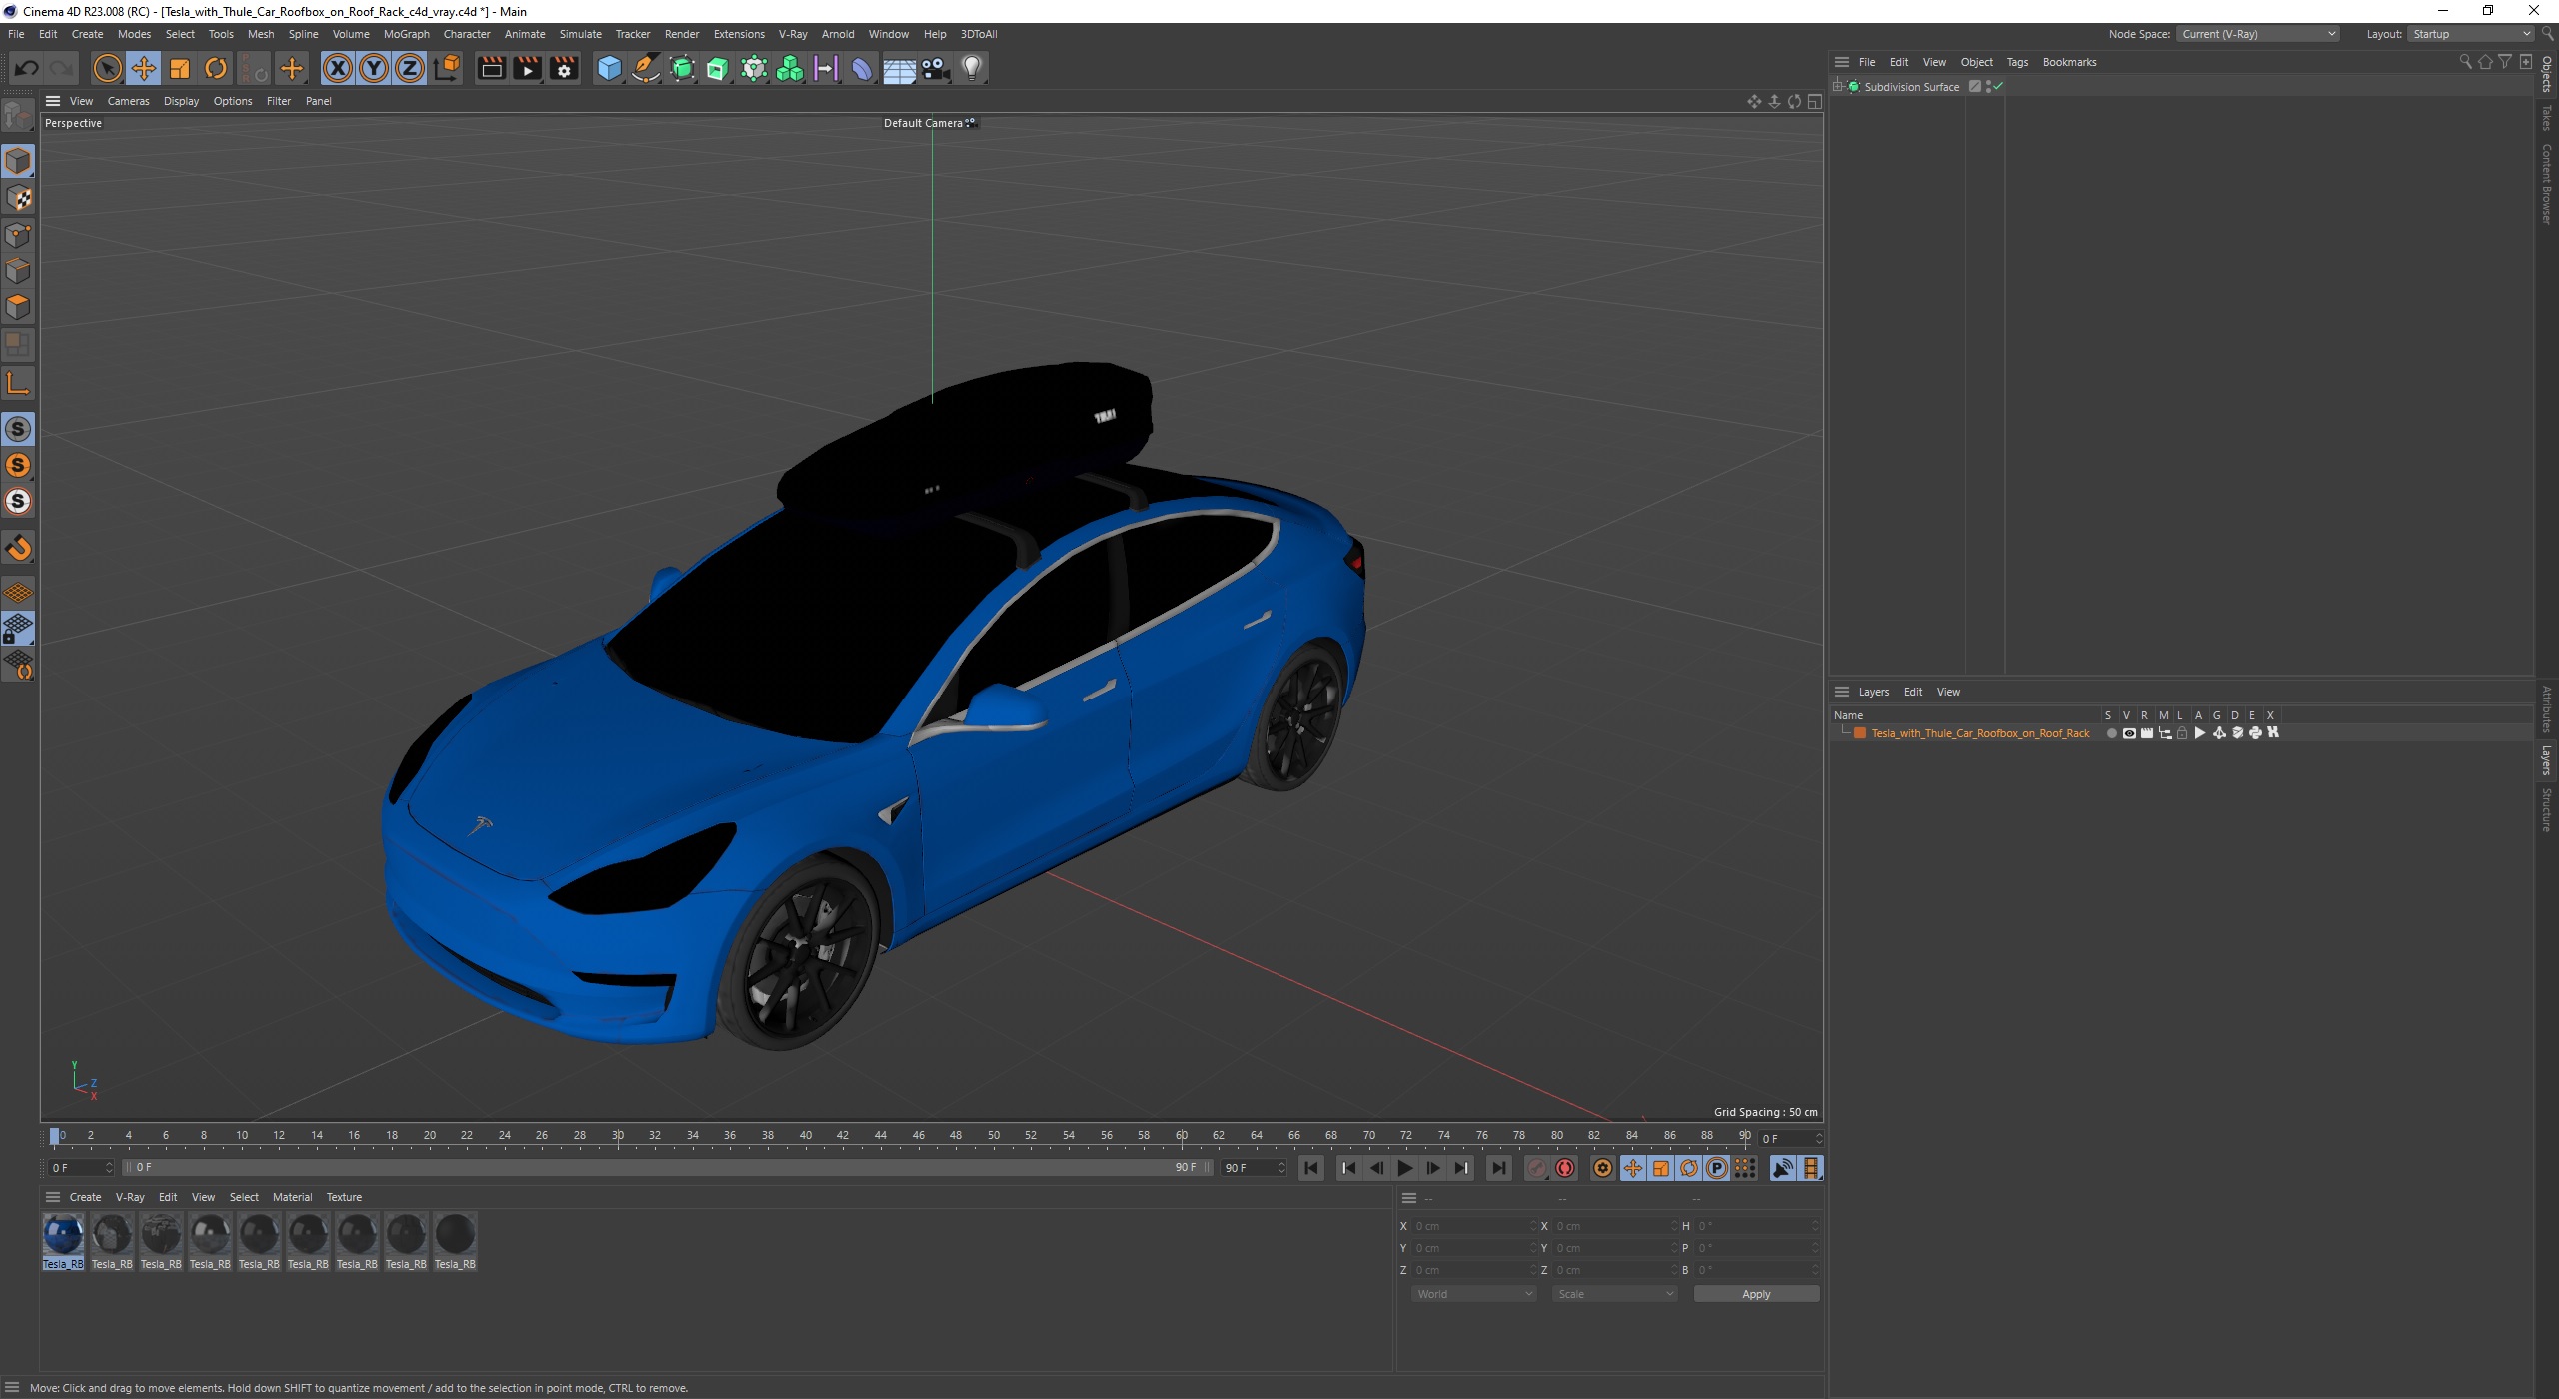Click the timeline start frame 0 F field
This screenshot has width=2559, height=1399.
click(x=82, y=1168)
